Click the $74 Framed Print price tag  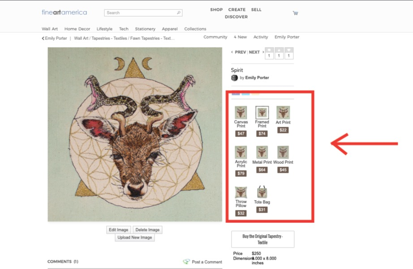(262, 133)
